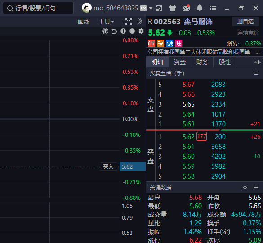Click buy level 4 price 5.59
Image resolution: width=263 pixels, height=243 pixels.
(188, 166)
